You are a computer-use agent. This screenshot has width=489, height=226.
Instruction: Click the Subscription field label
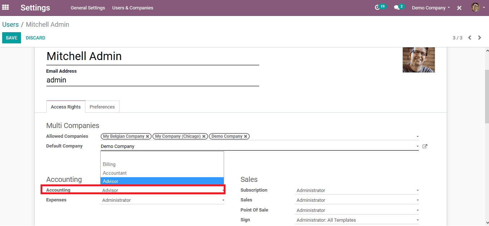pos(254,190)
